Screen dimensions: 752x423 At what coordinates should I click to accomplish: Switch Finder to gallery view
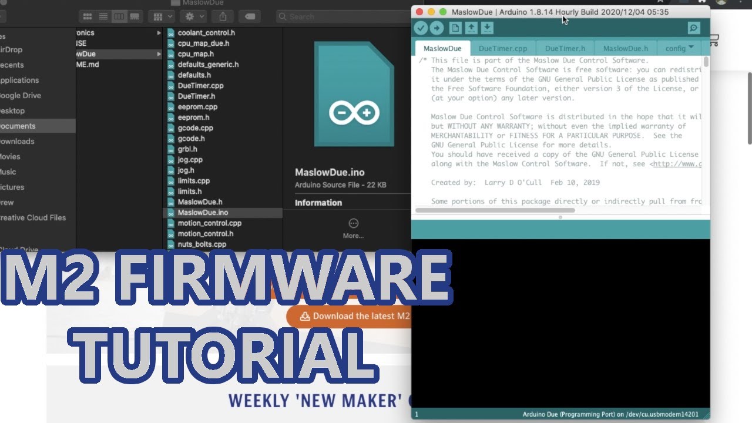click(135, 16)
